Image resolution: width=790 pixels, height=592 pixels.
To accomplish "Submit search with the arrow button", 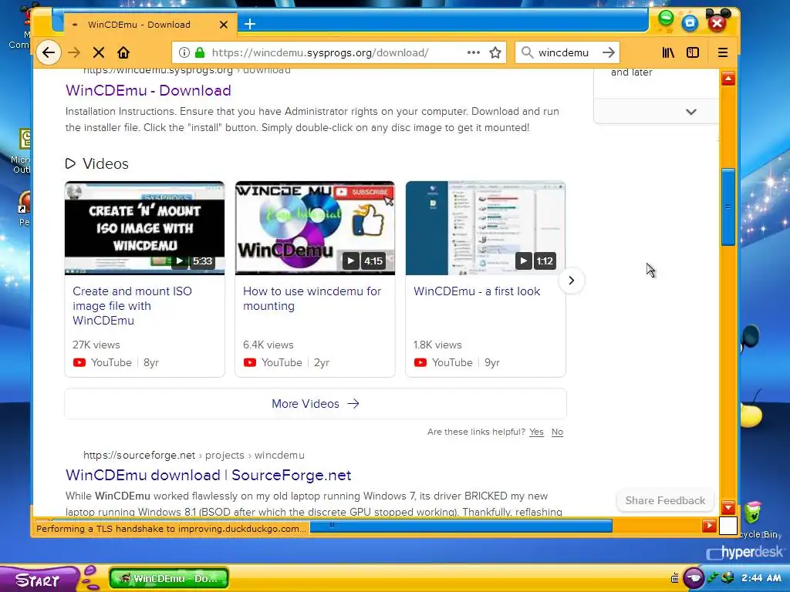I will [x=608, y=52].
